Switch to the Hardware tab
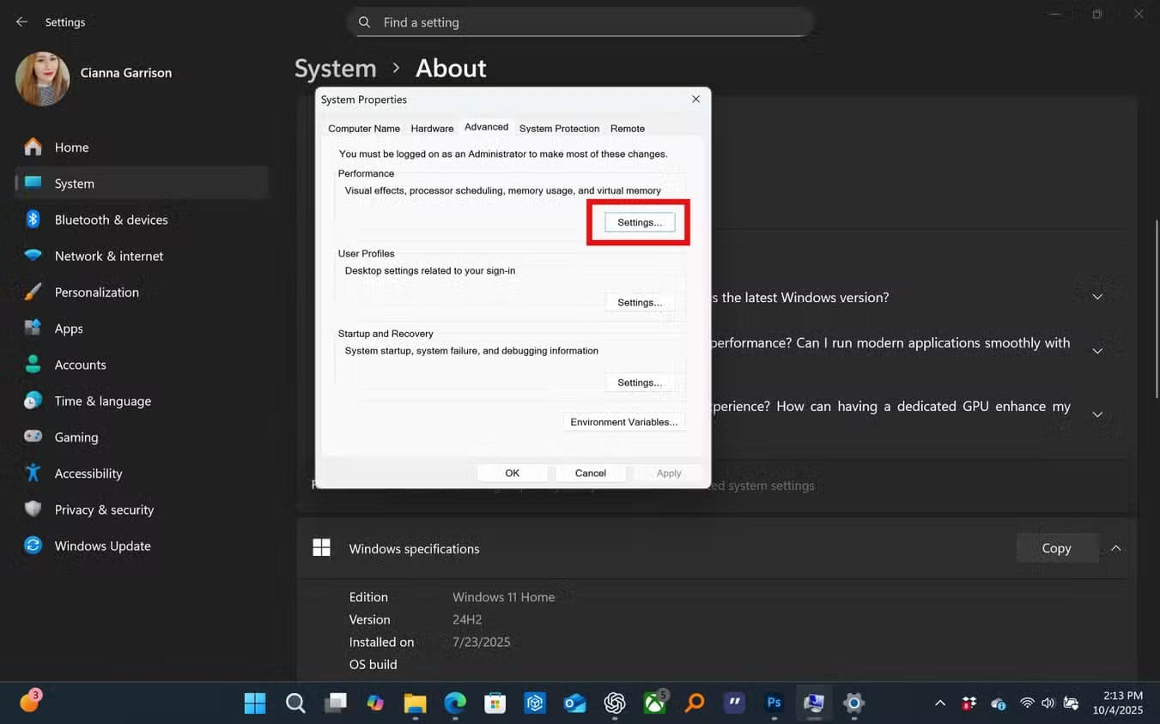Viewport: 1160px width, 724px height. pyautogui.click(x=432, y=129)
